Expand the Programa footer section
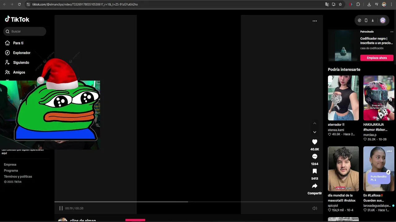 coord(11,171)
